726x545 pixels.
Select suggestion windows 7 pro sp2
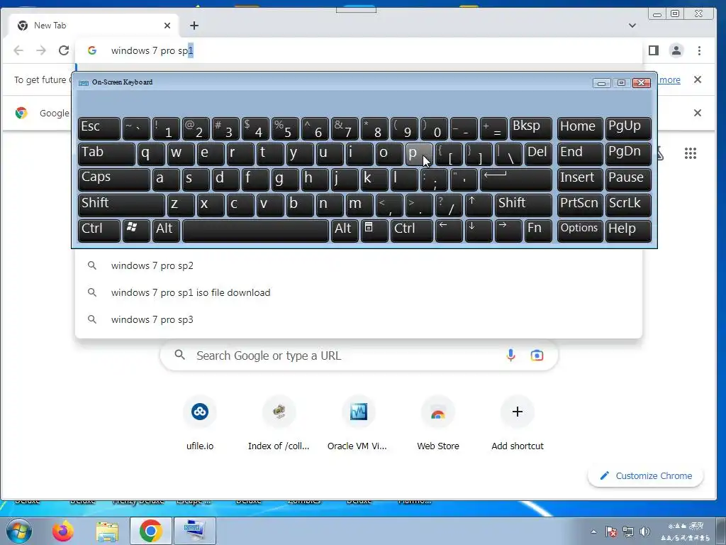(x=358, y=265)
